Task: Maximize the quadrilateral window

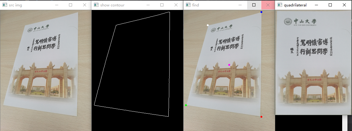Action: point(330,5)
